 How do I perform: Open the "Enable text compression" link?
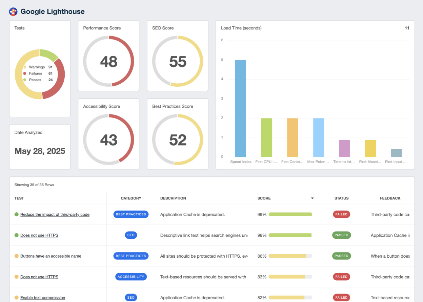point(43,298)
